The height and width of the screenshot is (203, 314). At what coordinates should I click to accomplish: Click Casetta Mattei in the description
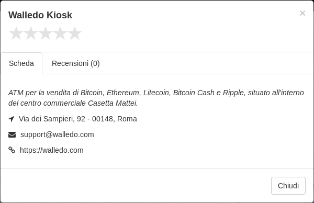click(113, 103)
